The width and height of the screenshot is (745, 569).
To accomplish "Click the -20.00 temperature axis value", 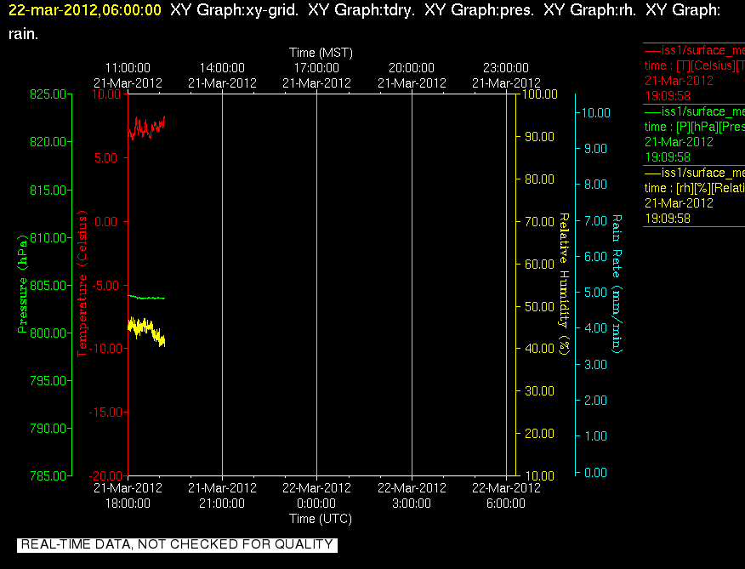I will pos(106,475).
